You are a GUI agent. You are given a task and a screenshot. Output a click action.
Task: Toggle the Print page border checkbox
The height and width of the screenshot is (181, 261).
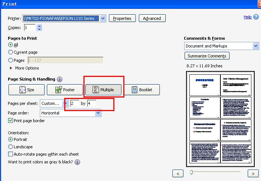(10, 120)
